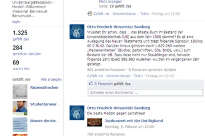Open the Studentenwerk page thumbnail
The height and width of the screenshot is (136, 205).
20,108
